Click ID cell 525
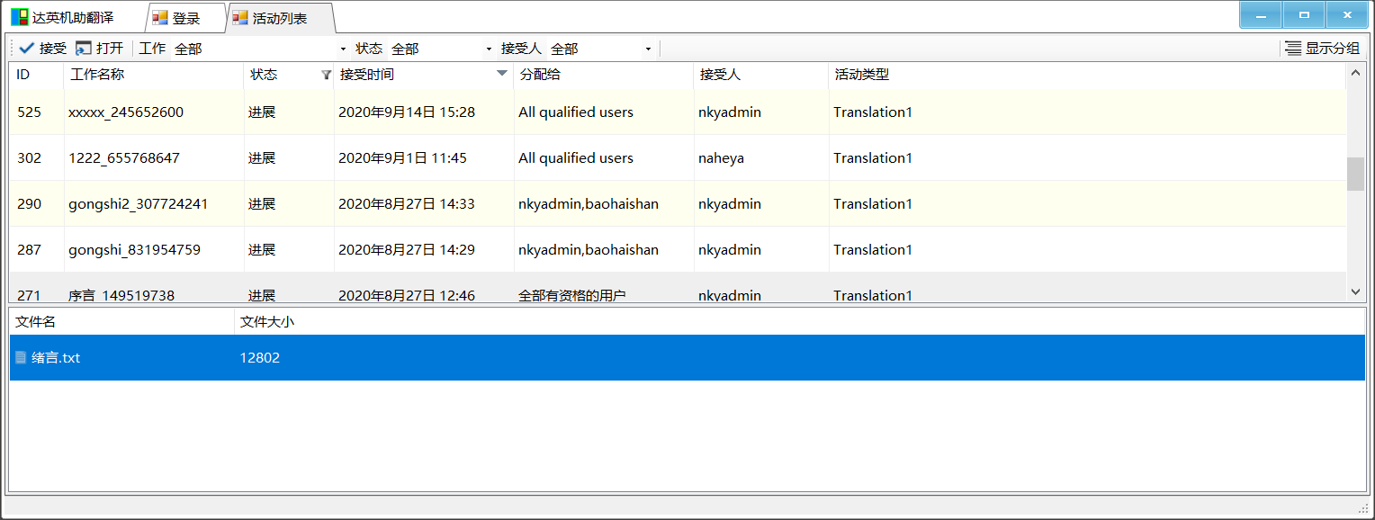The image size is (1375, 520). [x=30, y=112]
